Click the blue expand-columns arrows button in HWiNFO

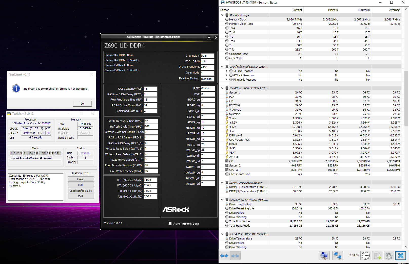click(224, 256)
